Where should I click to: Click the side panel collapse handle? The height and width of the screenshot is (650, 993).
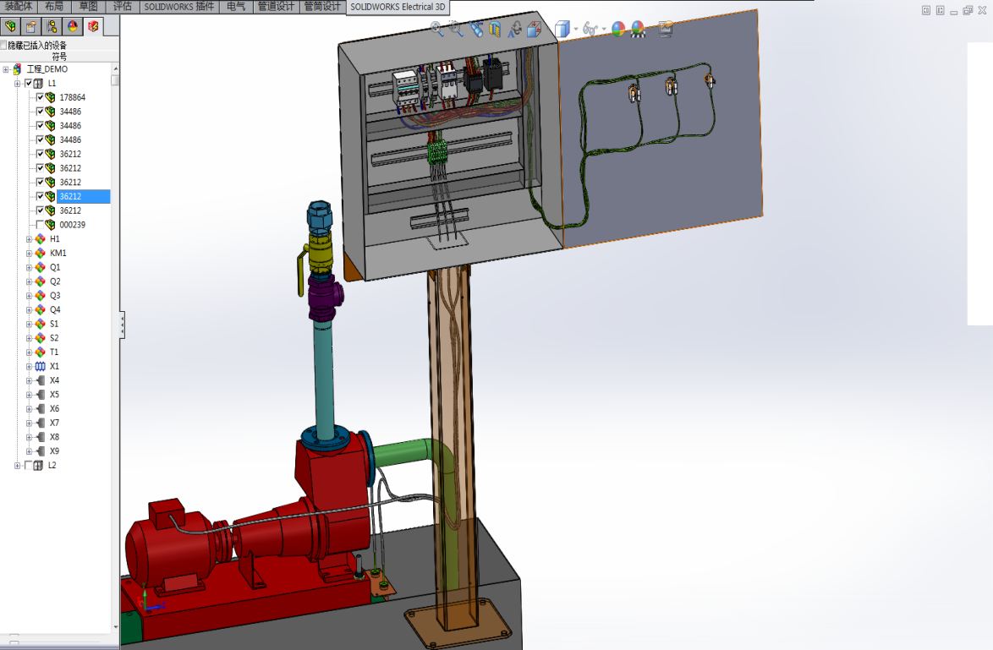[x=123, y=325]
